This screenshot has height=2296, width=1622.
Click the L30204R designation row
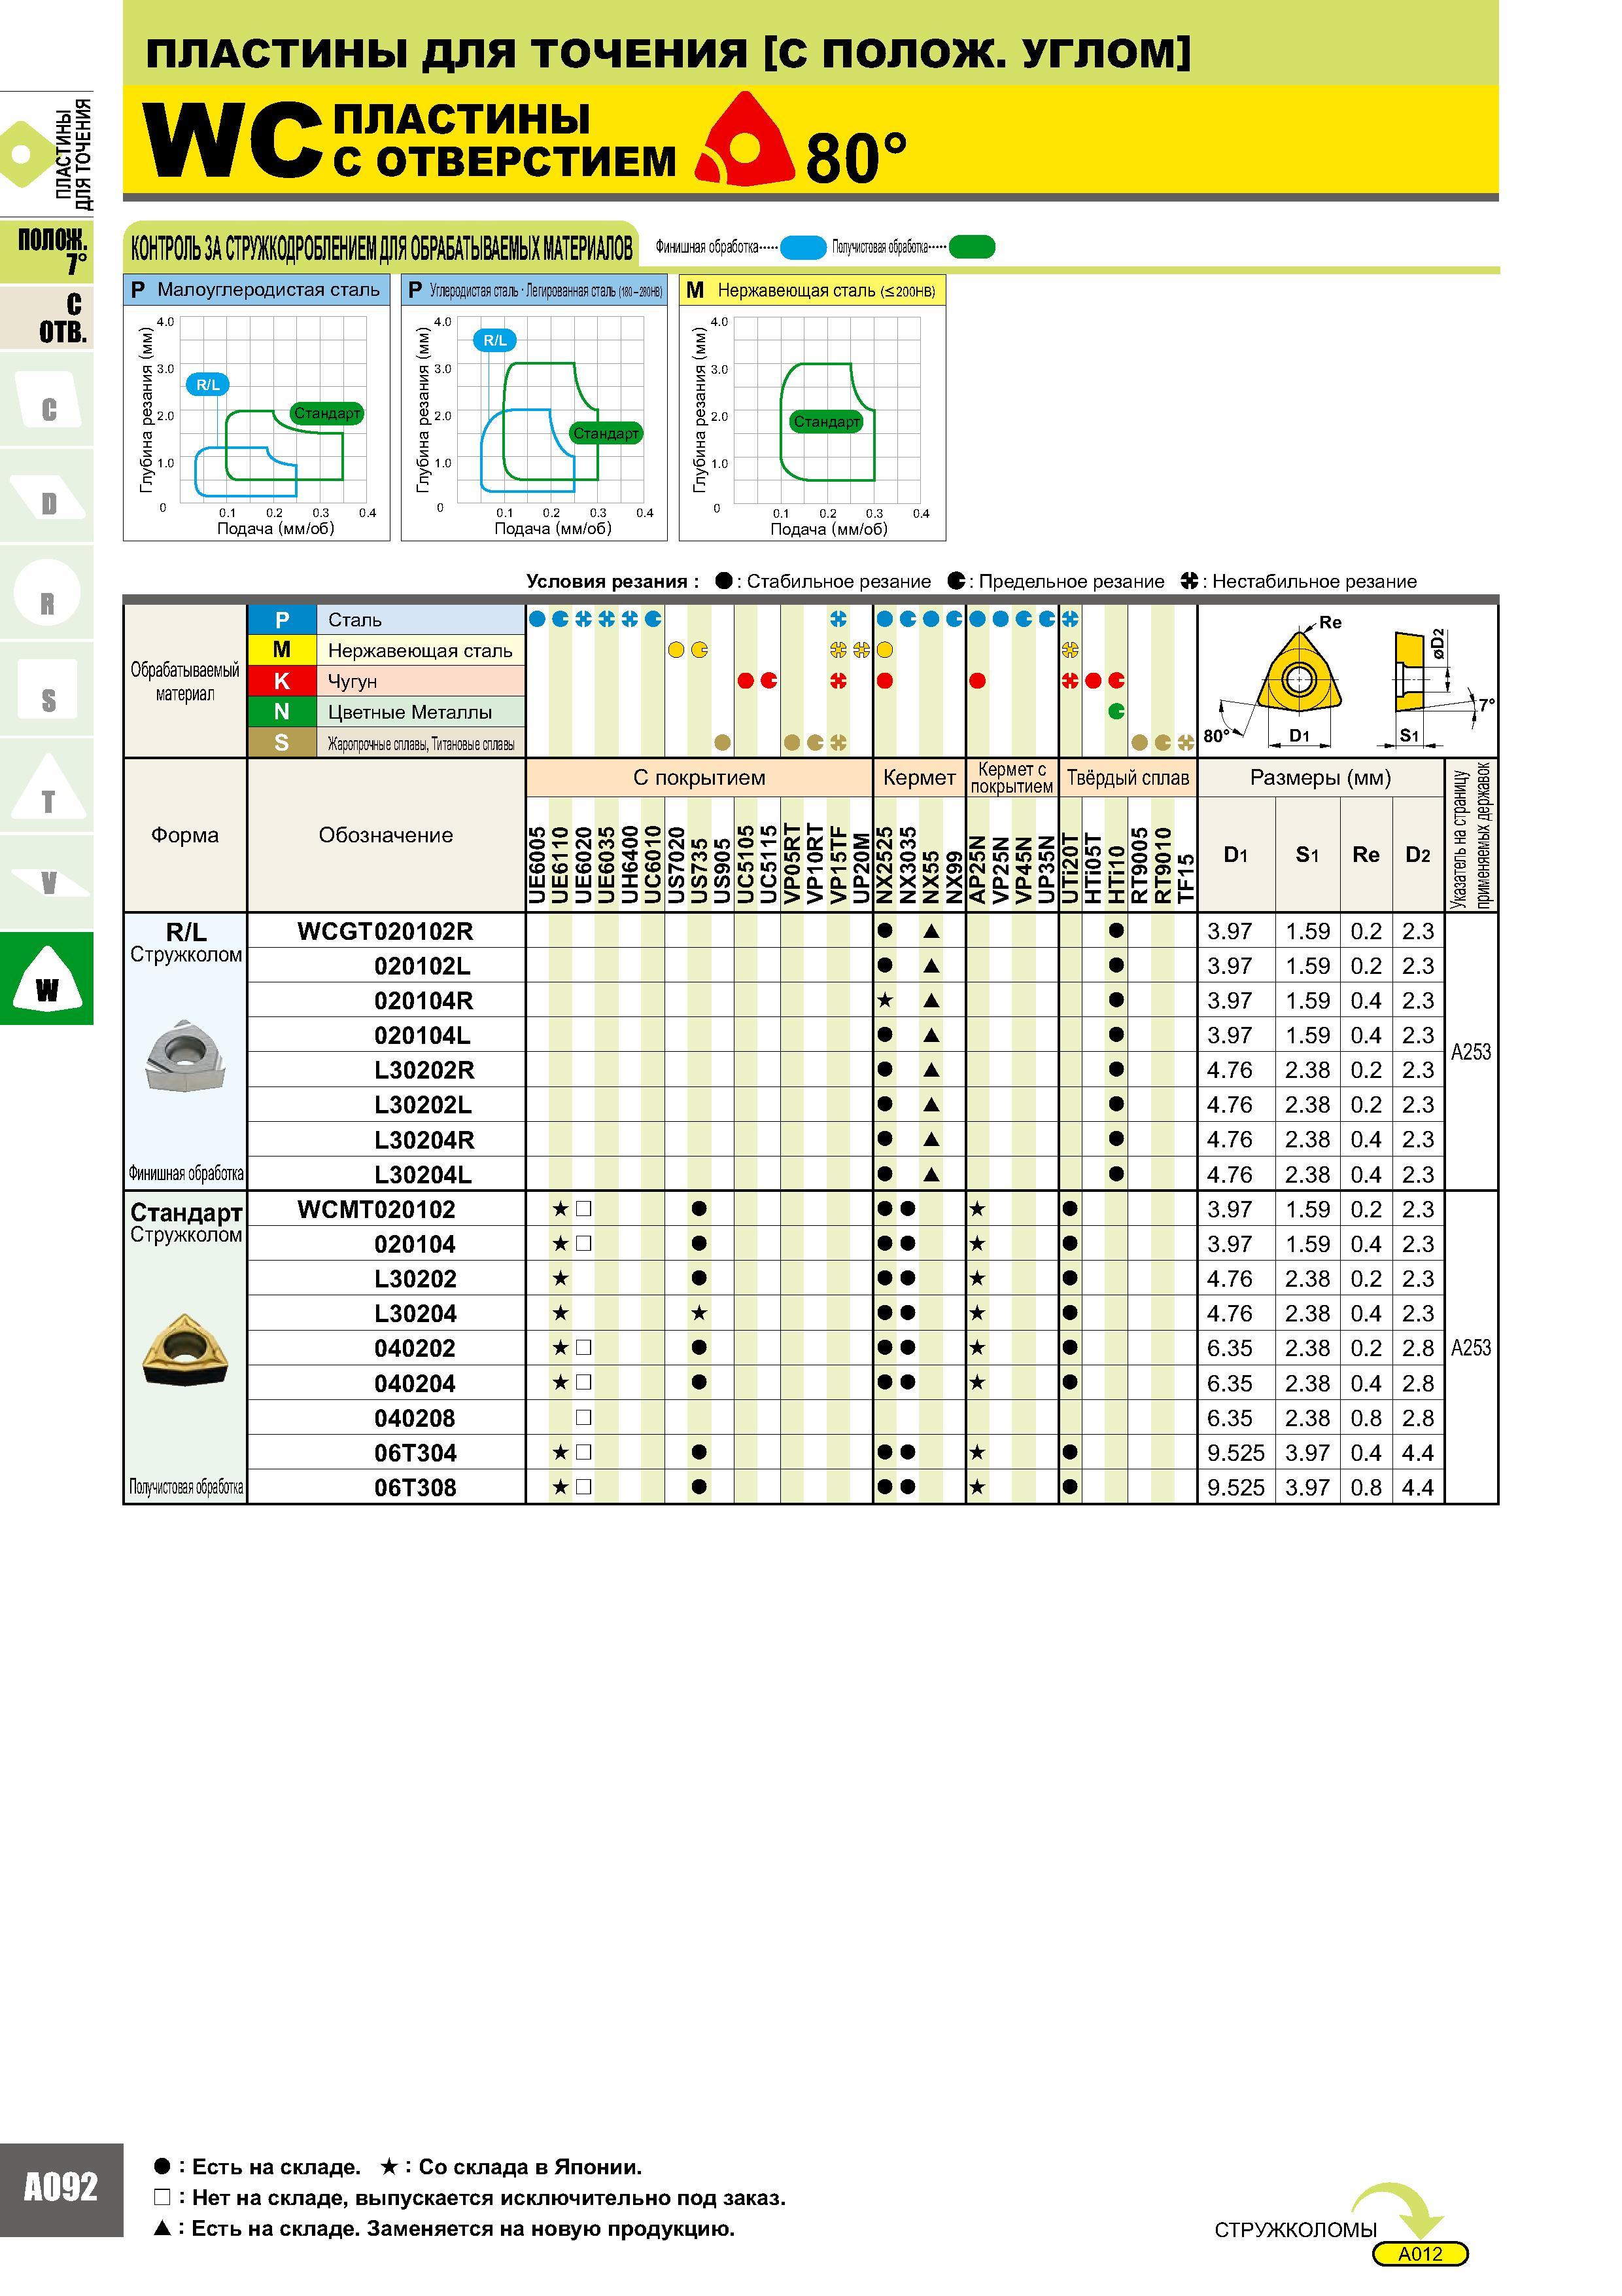click(x=386, y=1140)
